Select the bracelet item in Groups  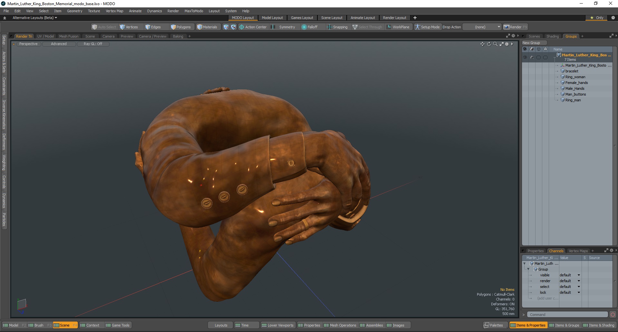pyautogui.click(x=572, y=71)
